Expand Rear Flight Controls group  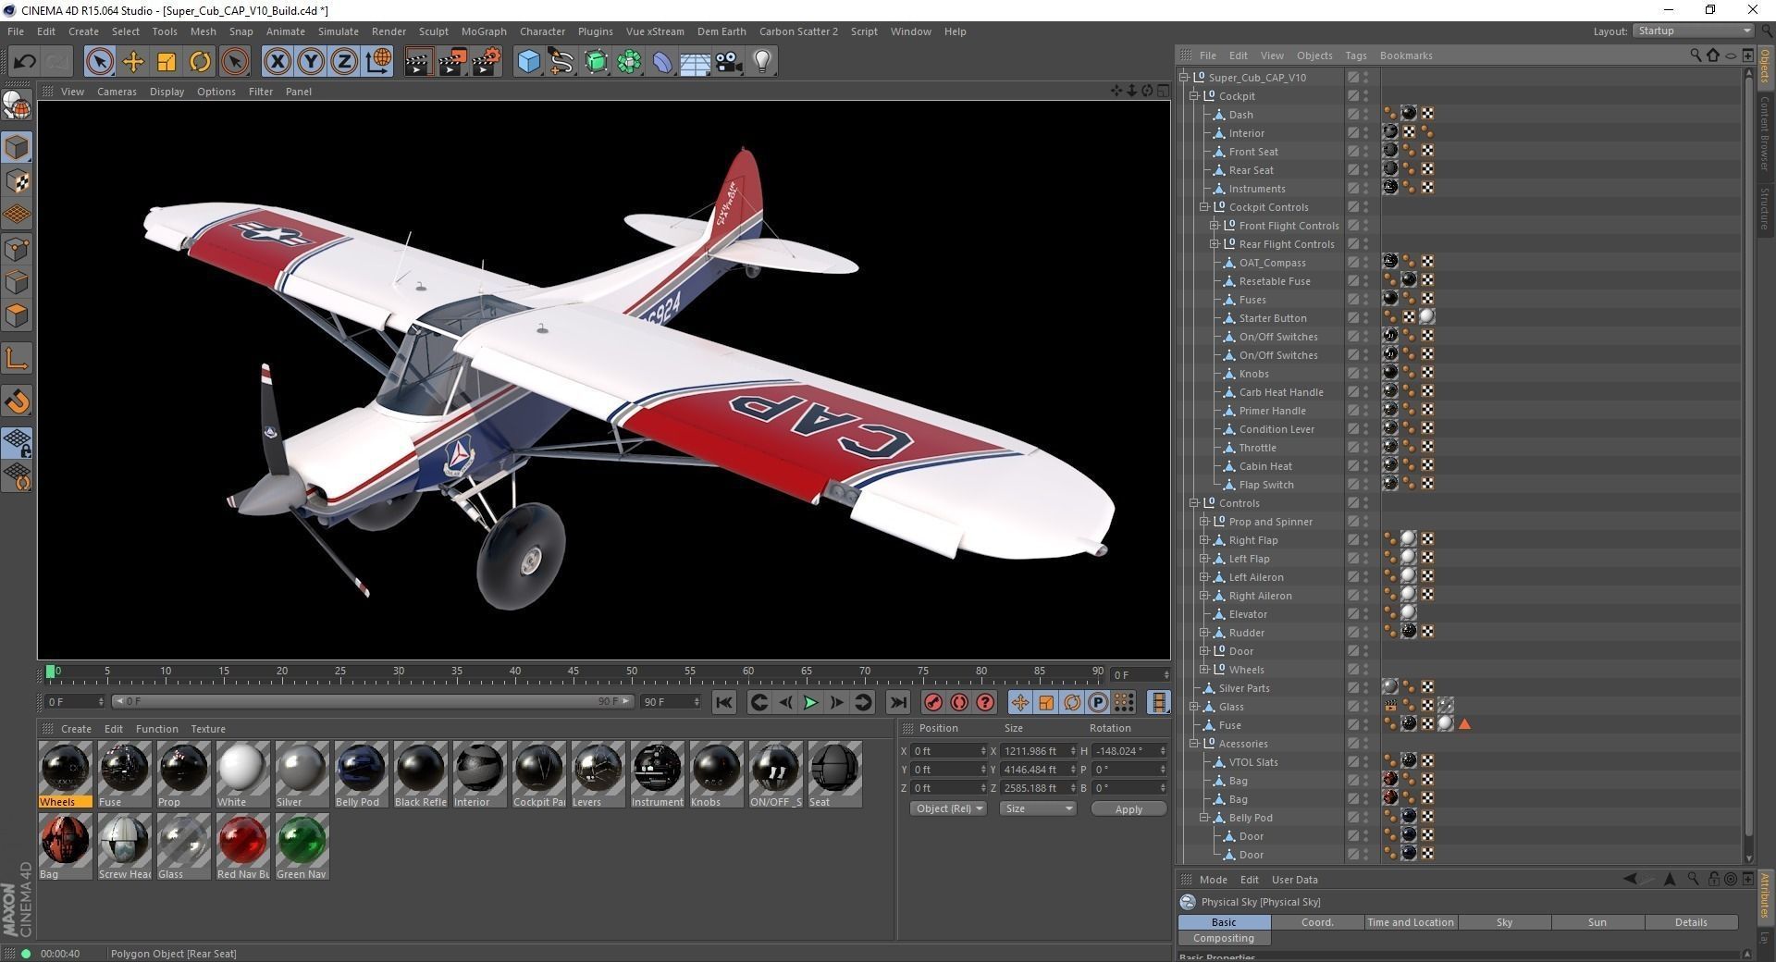pos(1215,244)
